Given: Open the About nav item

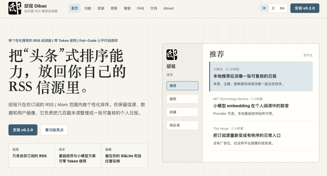Looking at the screenshot, I should click(169, 8).
